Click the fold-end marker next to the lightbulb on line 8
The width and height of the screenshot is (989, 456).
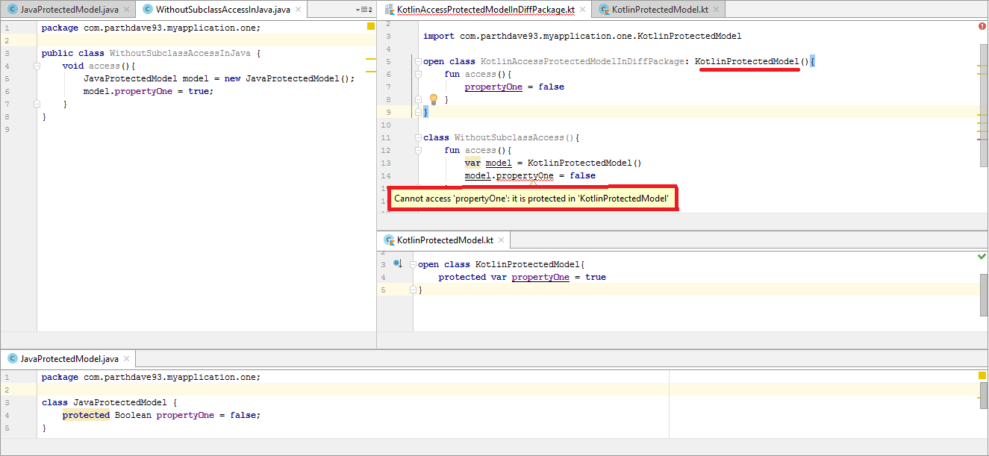pos(417,99)
